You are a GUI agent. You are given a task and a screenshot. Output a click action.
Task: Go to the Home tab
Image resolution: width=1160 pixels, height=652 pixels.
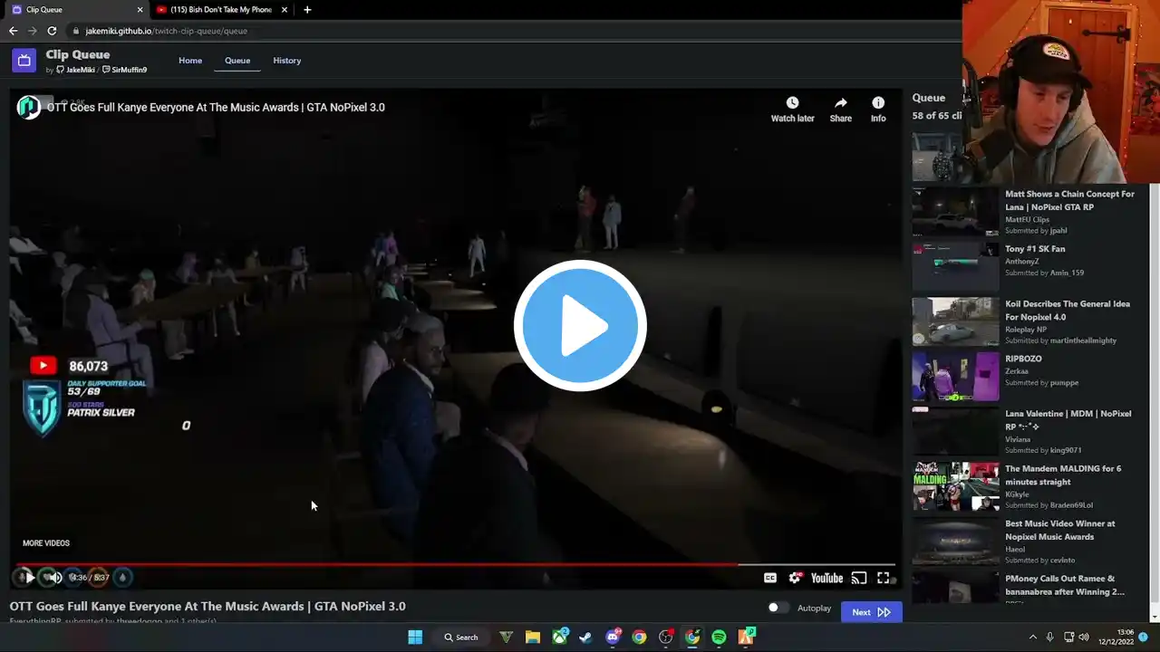coord(190,61)
